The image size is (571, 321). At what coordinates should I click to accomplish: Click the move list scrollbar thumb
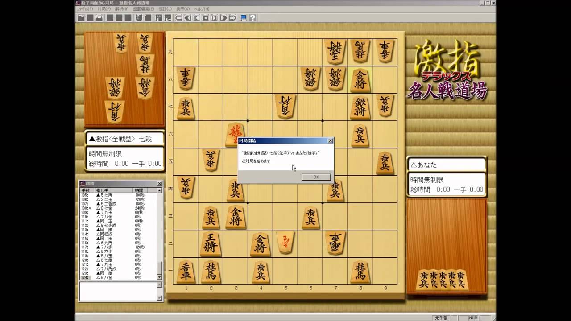[x=159, y=268]
